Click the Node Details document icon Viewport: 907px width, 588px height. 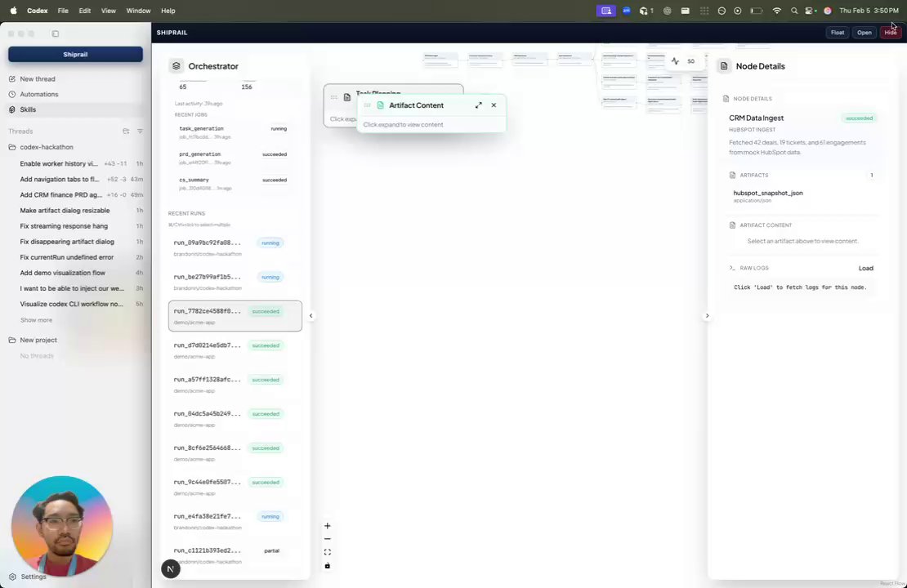coord(724,66)
